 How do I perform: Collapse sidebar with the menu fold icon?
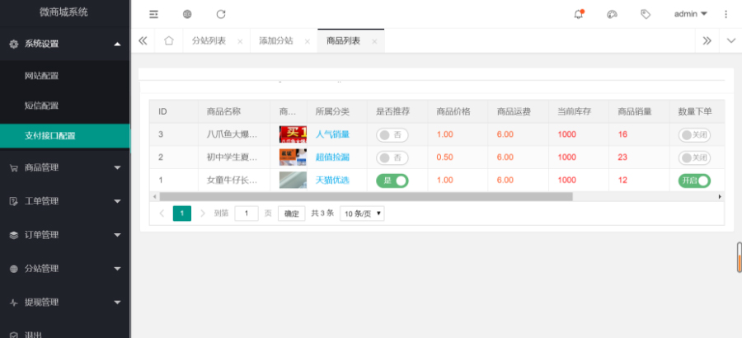[x=153, y=14]
